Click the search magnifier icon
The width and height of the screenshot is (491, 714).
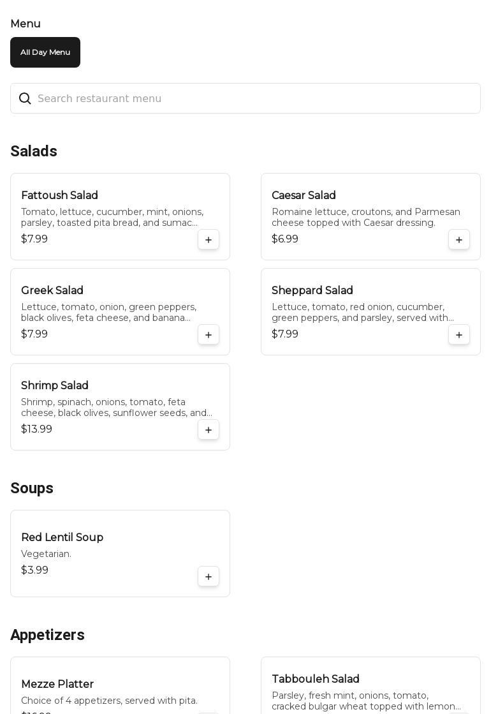point(25,99)
